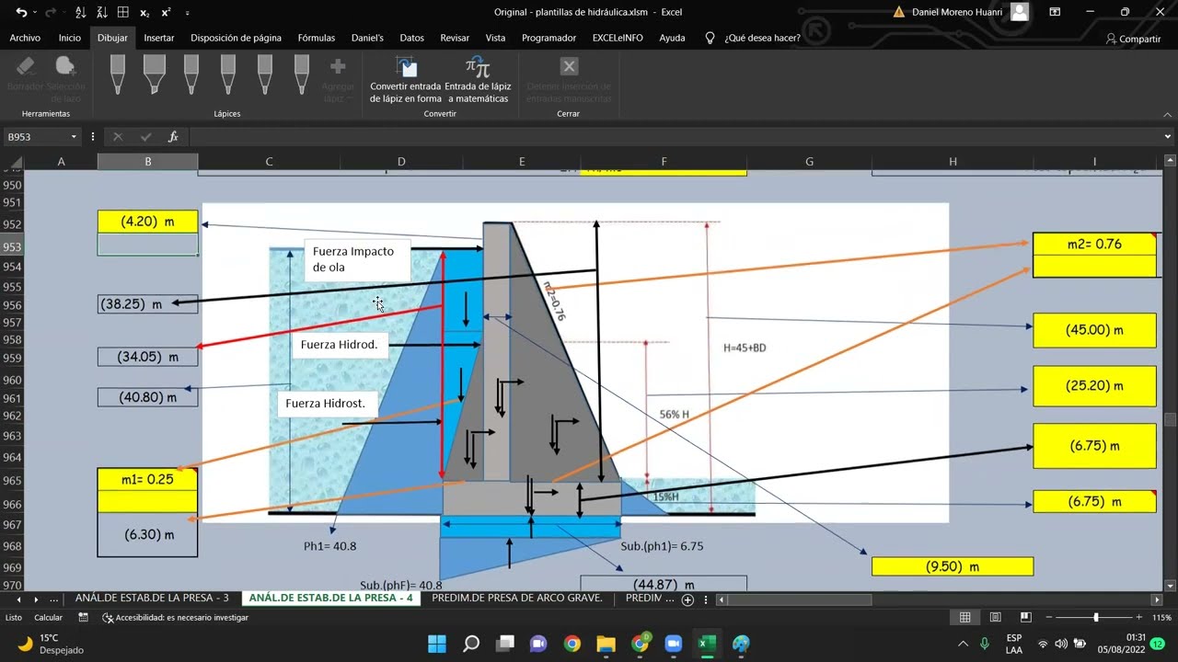Open Task View on the taskbar
The width and height of the screenshot is (1178, 662).
click(x=505, y=643)
